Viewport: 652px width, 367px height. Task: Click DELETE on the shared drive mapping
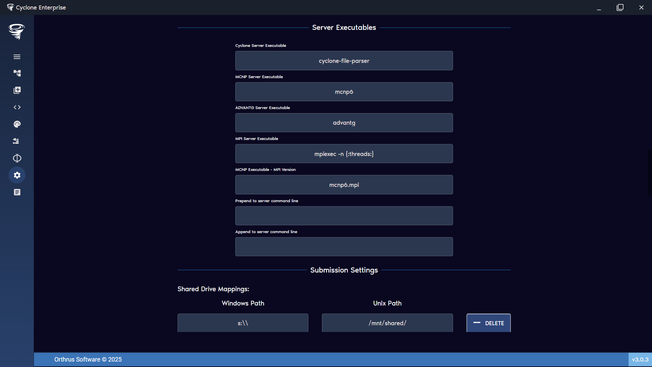[489, 323]
